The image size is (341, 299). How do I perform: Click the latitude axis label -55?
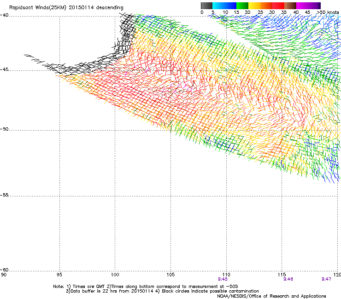click(x=4, y=195)
